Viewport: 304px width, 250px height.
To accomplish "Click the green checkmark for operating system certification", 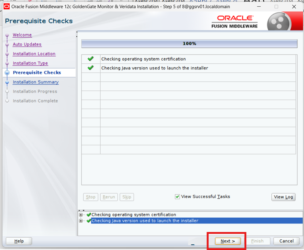I will coord(91,59).
